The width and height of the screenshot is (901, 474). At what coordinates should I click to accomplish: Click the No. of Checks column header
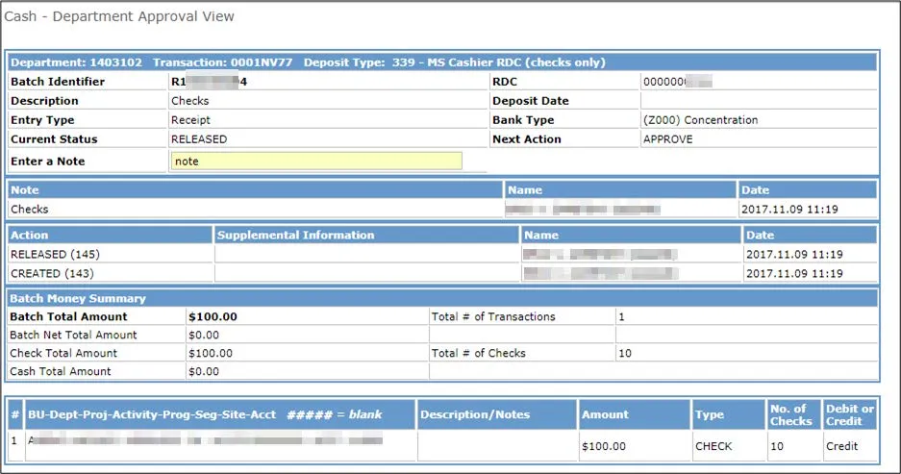[x=791, y=414]
